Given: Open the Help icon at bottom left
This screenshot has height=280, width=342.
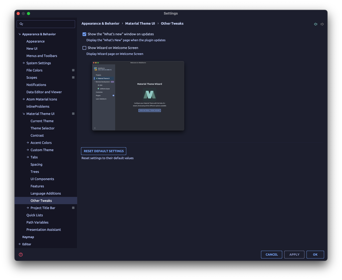Looking at the screenshot, I should point(20,254).
